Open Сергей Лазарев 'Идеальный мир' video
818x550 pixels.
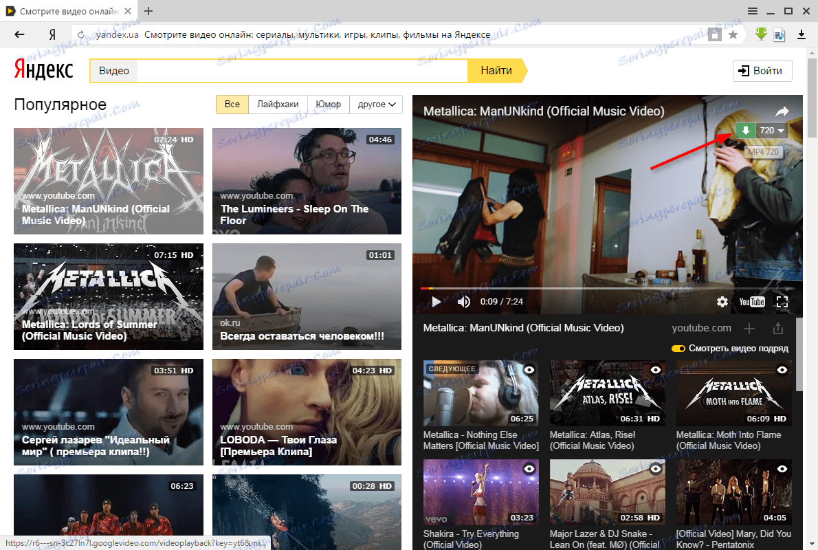point(109,412)
